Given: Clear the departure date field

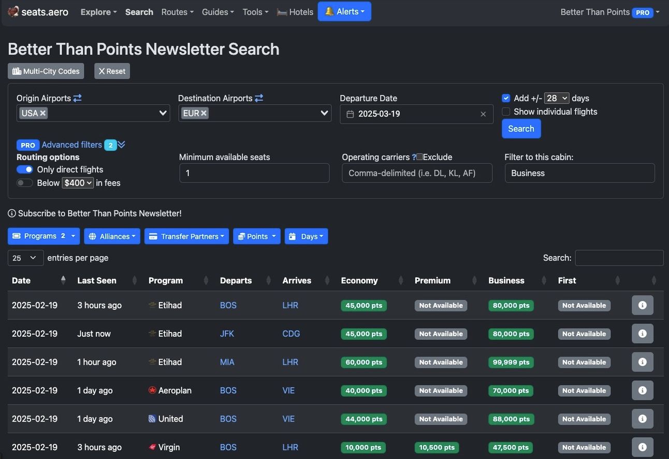Looking at the screenshot, I should pyautogui.click(x=483, y=114).
